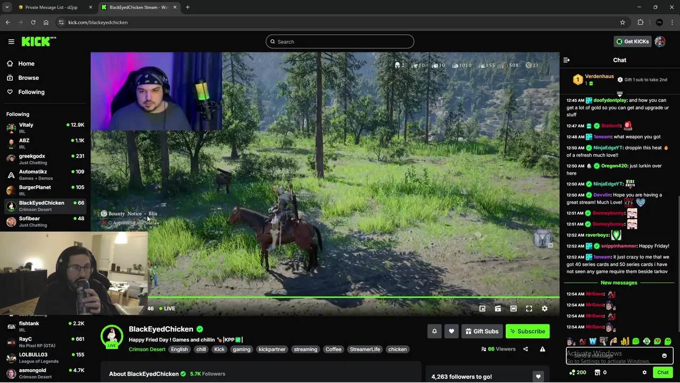680x383 pixels.
Task: Enter fullscreen video mode
Action: [529, 309]
